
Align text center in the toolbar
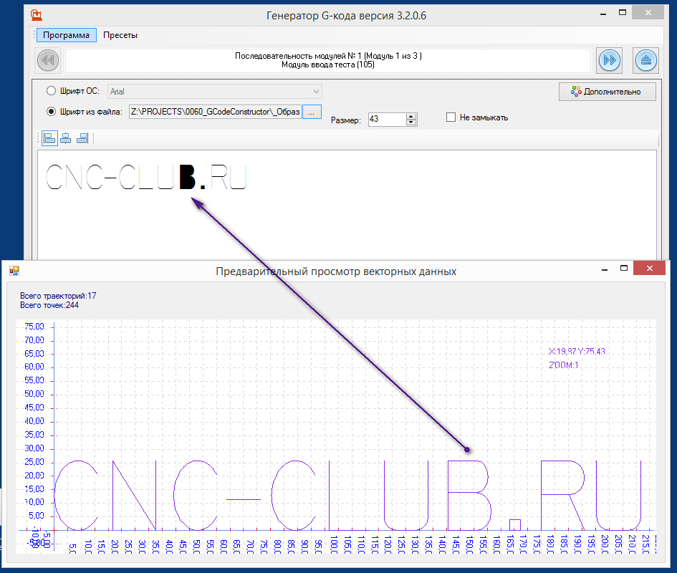tap(66, 138)
